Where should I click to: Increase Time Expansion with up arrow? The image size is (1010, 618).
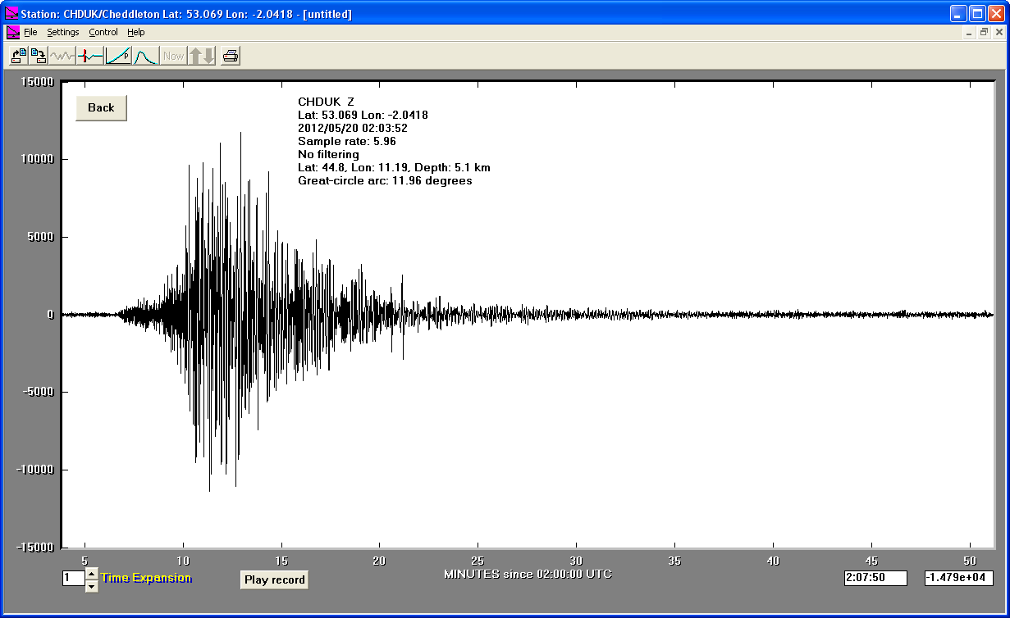tap(91, 573)
